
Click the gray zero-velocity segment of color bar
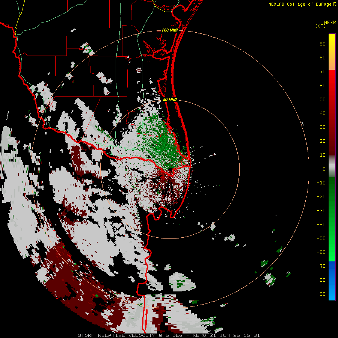(332, 166)
